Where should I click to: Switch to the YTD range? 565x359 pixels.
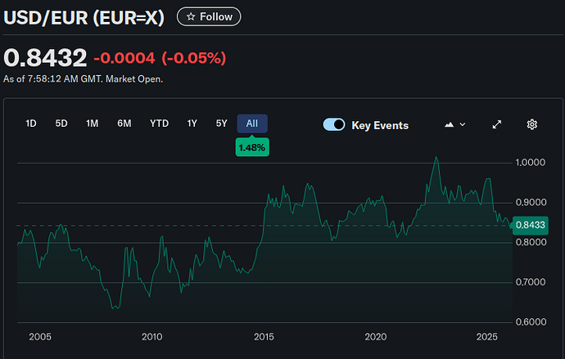pos(159,123)
